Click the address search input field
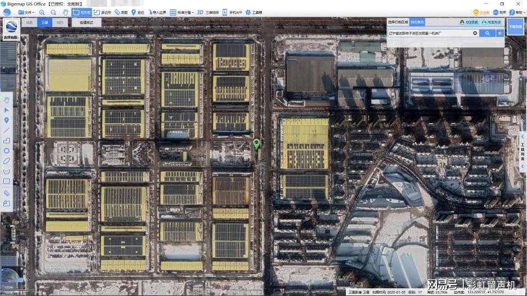Screen dimensions: 527x296 pyautogui.click(x=429, y=33)
